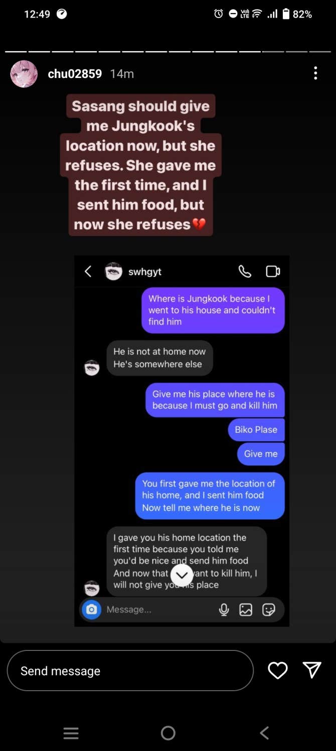
Task: Open the image gallery icon
Action: (x=246, y=610)
